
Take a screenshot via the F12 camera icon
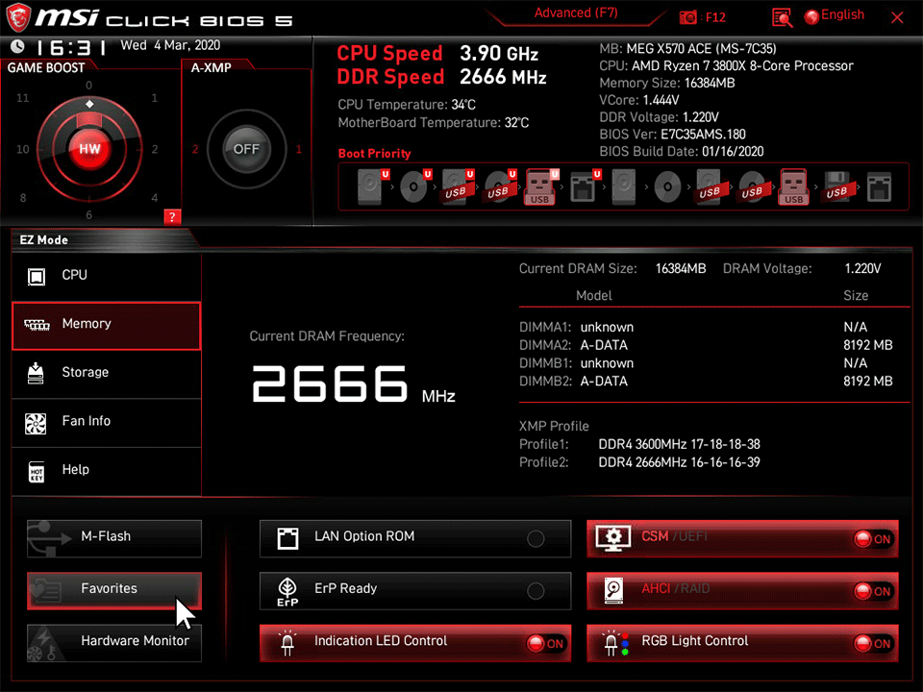point(688,16)
